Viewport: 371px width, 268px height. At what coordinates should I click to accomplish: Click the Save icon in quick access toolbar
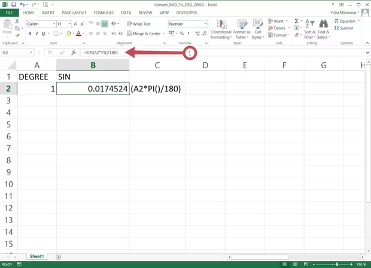14,5
